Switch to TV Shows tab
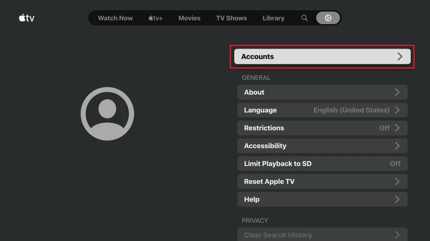Screen dimensions: 430x241 [232, 18]
